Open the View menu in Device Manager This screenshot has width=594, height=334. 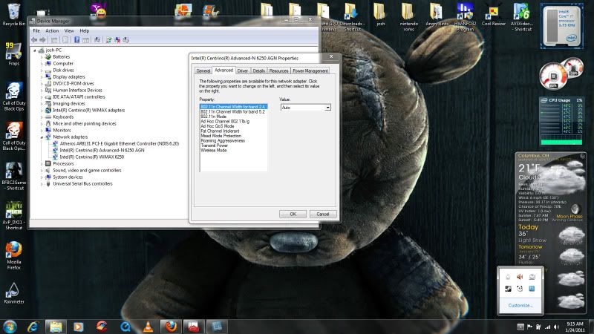(69, 30)
